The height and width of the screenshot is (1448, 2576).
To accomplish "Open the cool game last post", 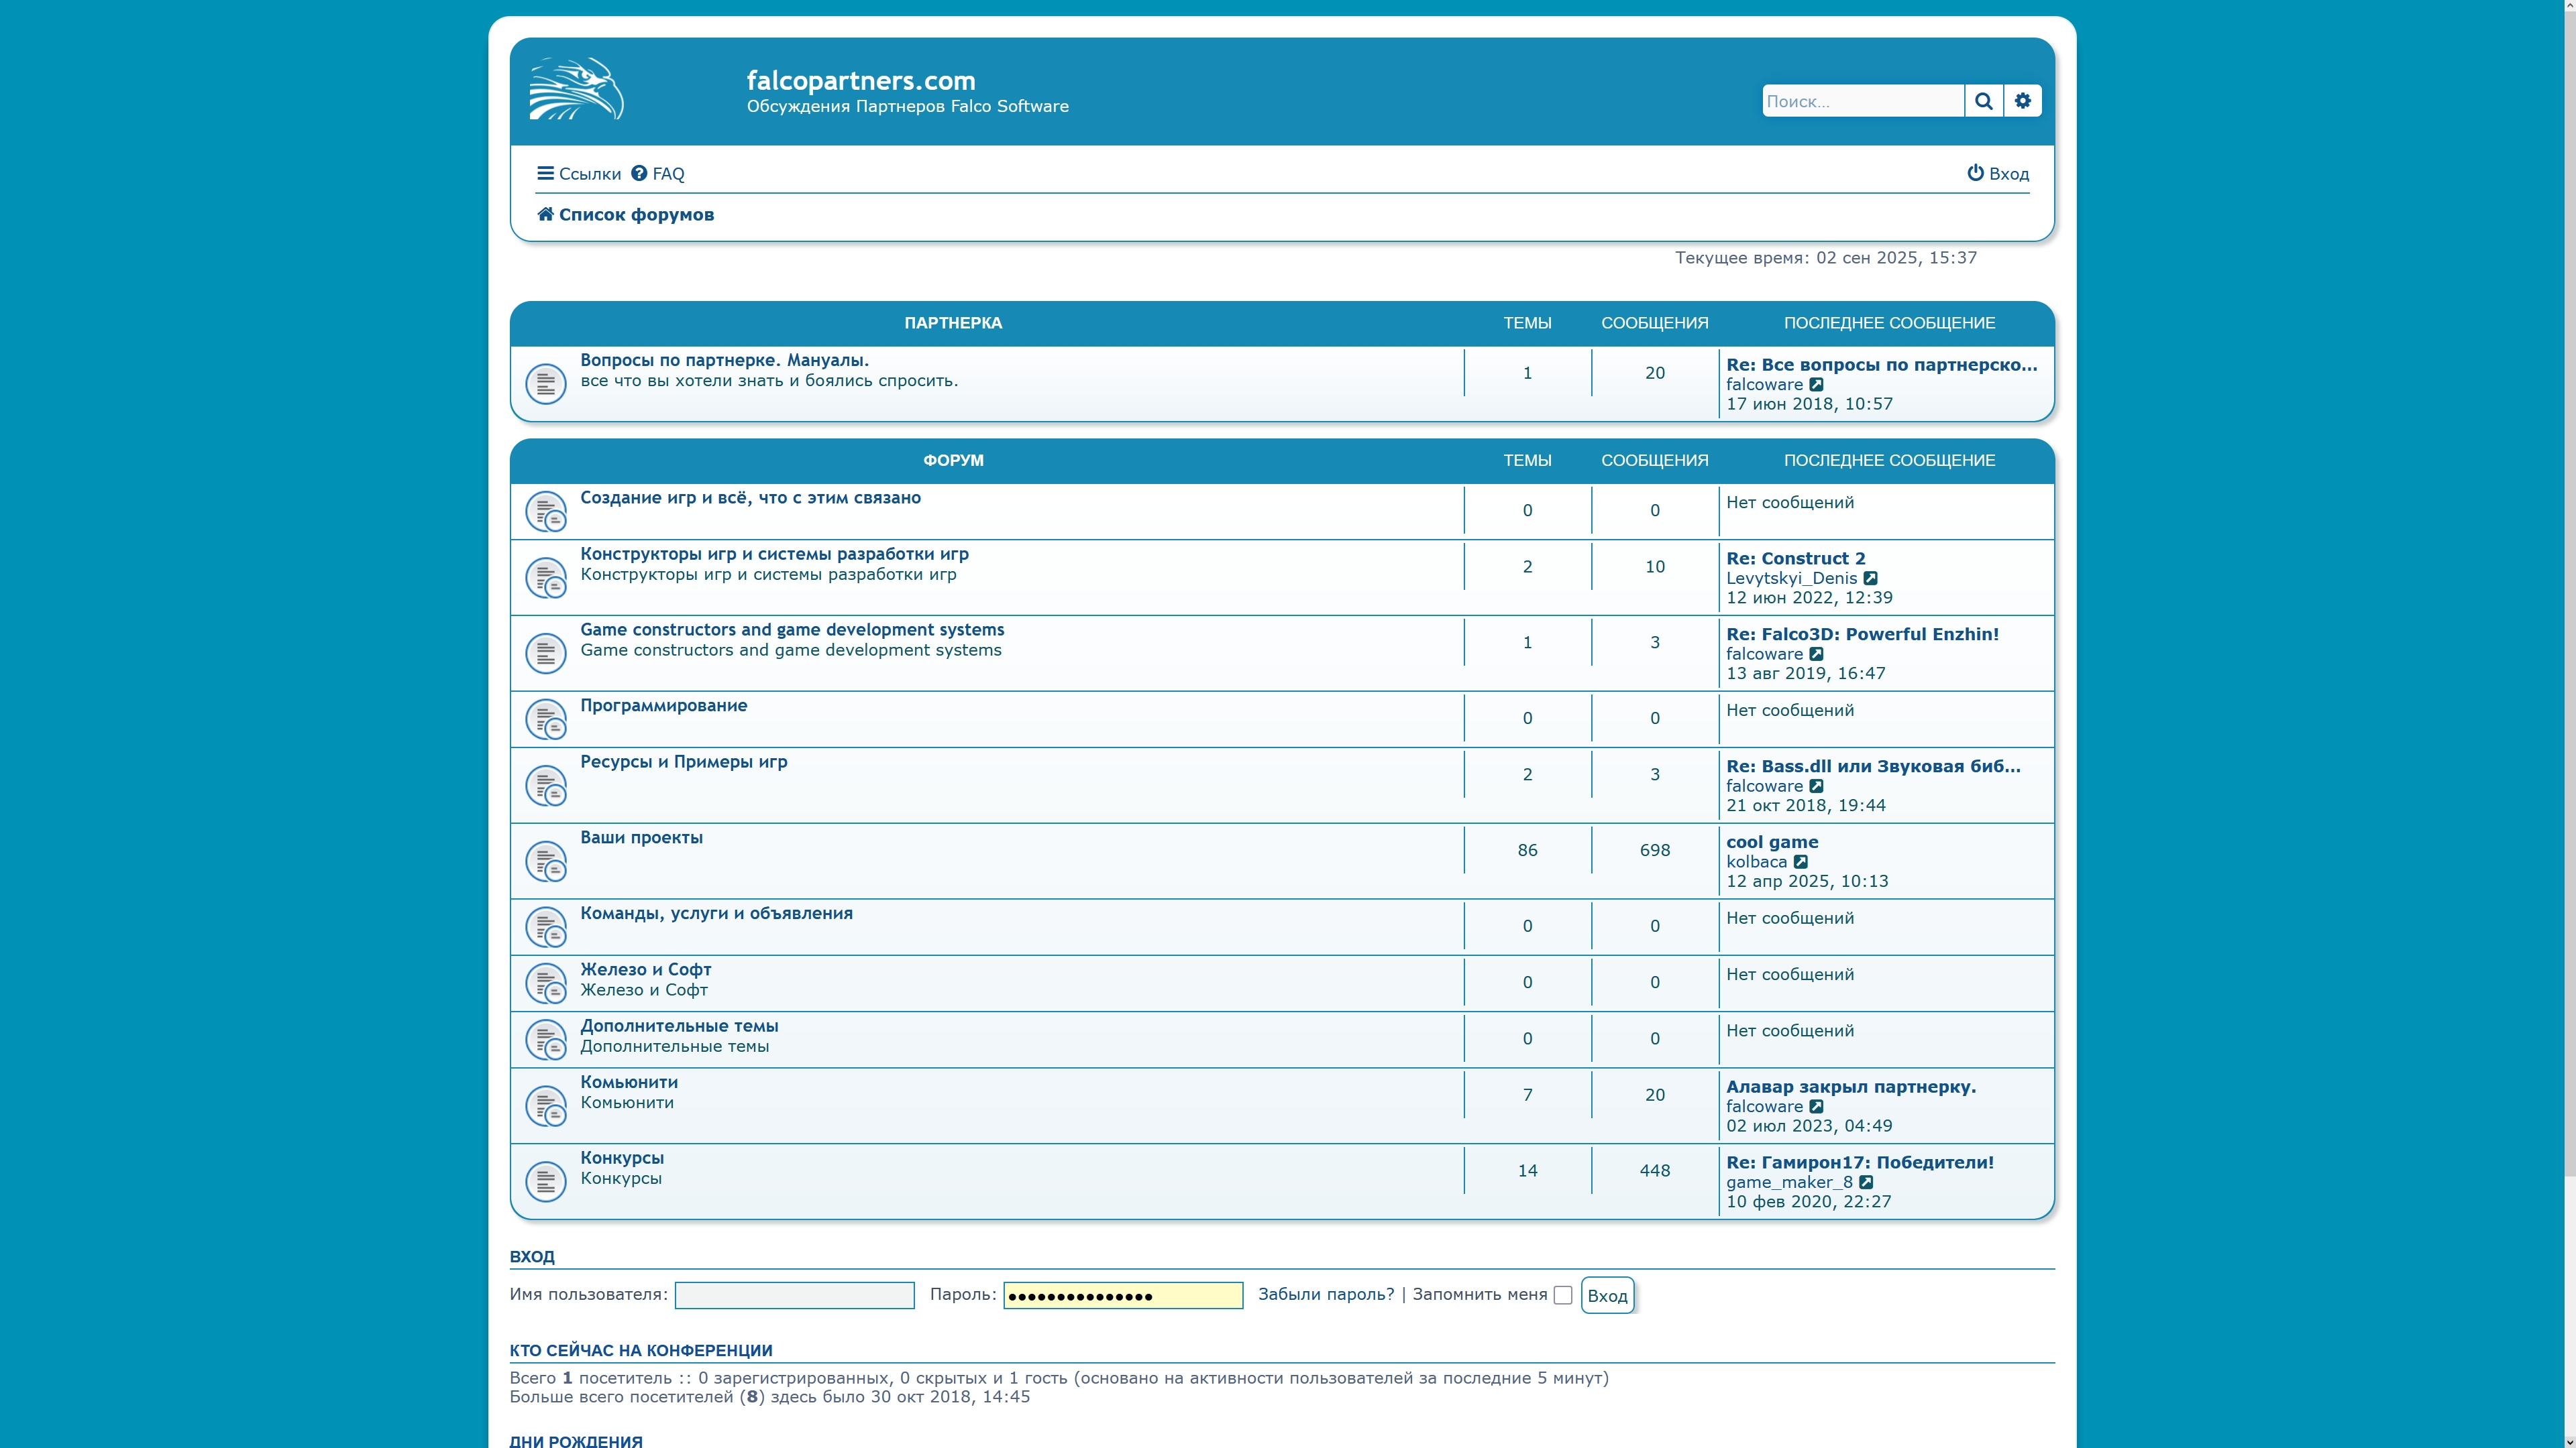I will 1771,843.
